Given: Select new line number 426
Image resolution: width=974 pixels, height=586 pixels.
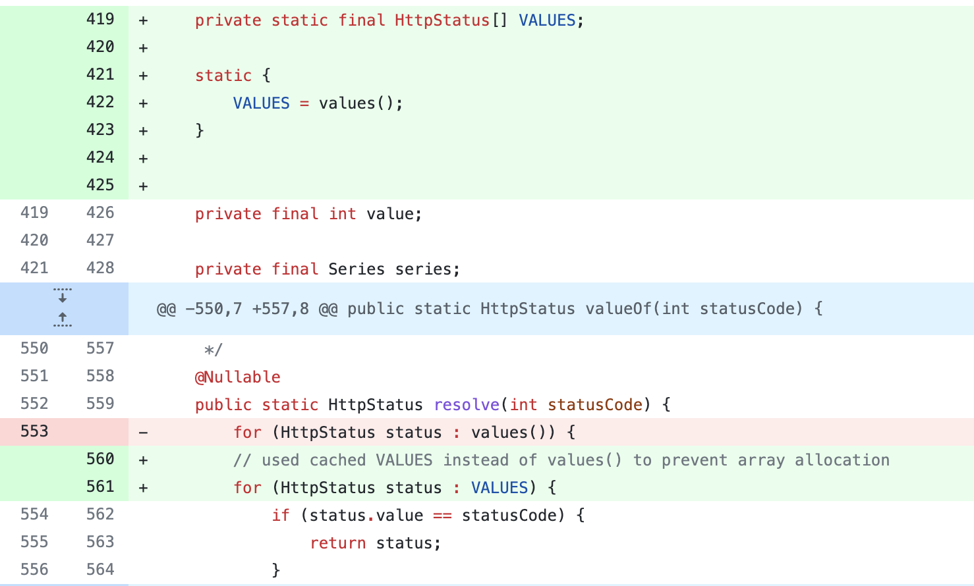Looking at the screenshot, I should (x=100, y=213).
